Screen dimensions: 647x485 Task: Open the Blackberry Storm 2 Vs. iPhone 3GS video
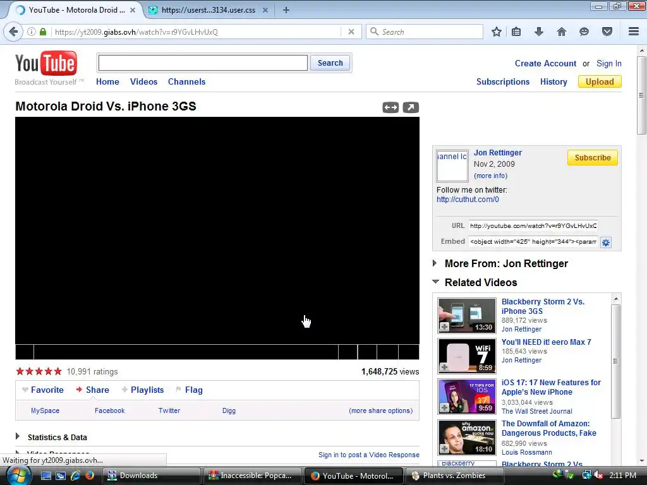543,306
